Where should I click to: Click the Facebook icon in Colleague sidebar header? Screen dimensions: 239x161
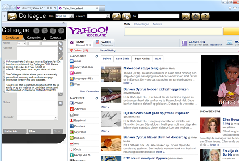click(53, 30)
